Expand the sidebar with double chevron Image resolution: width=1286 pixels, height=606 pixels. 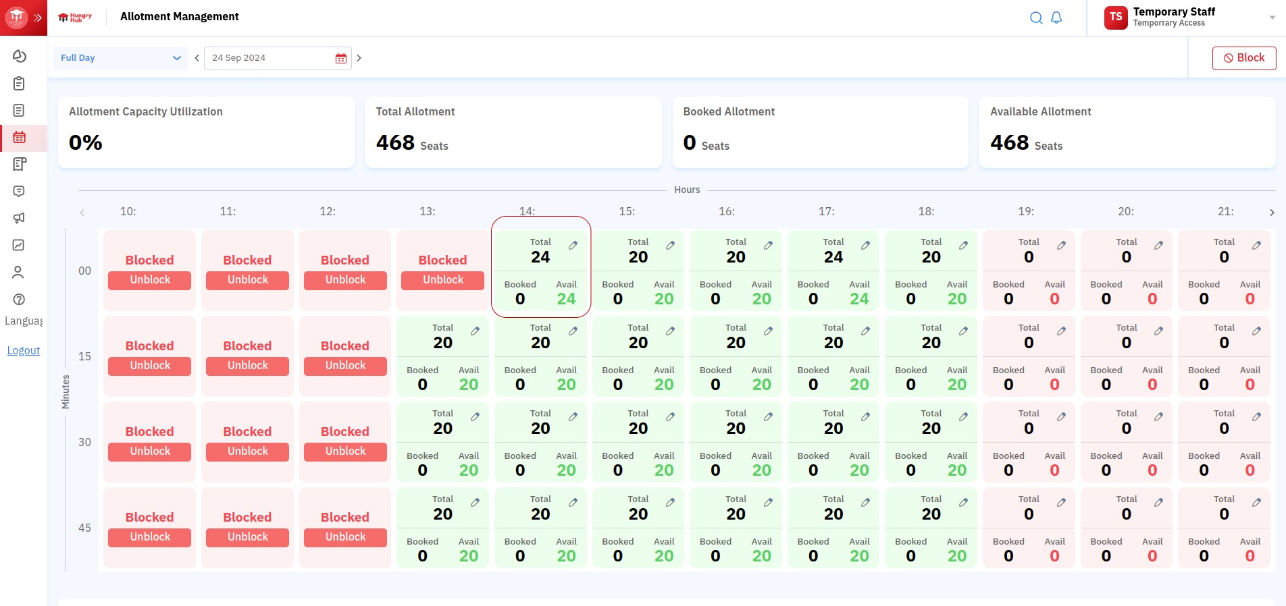click(38, 18)
